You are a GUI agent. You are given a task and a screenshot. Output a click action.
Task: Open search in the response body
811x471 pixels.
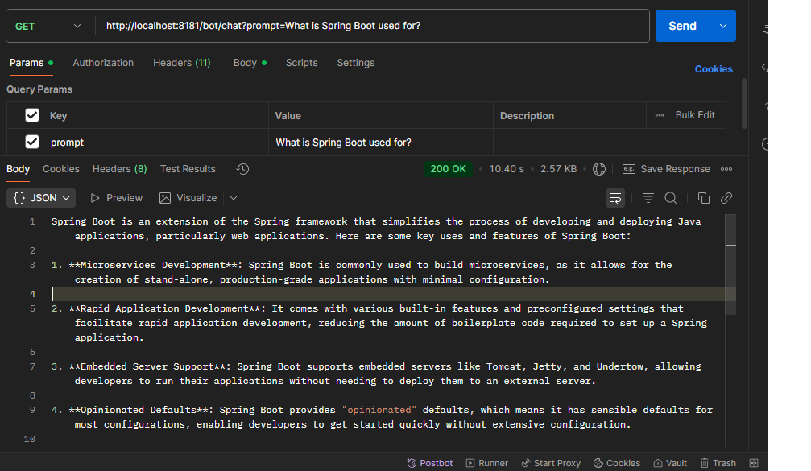click(670, 198)
